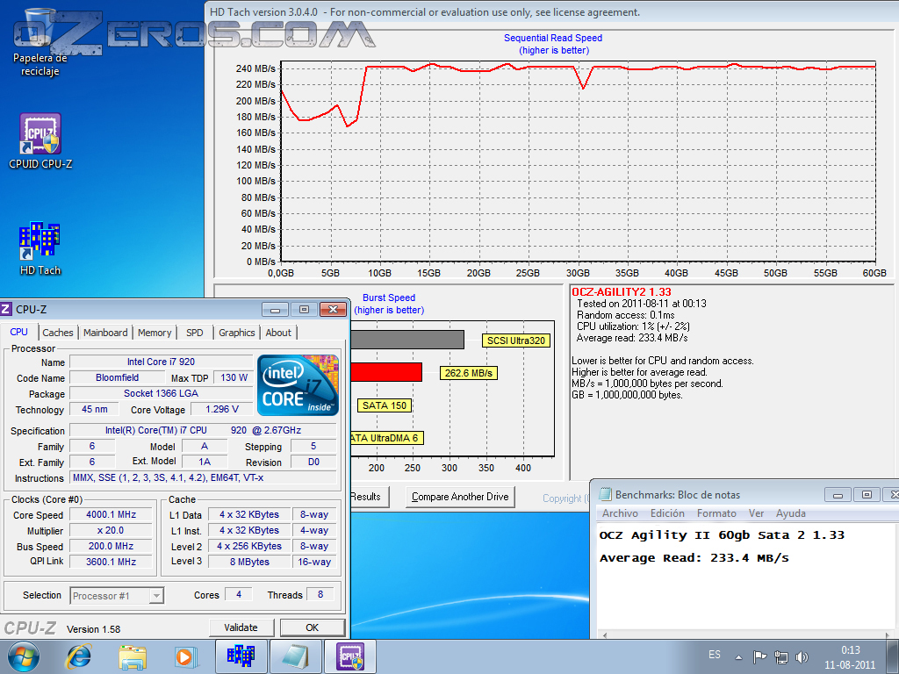Switch to the Mainboard tab
The height and width of the screenshot is (674, 899).
tap(105, 333)
